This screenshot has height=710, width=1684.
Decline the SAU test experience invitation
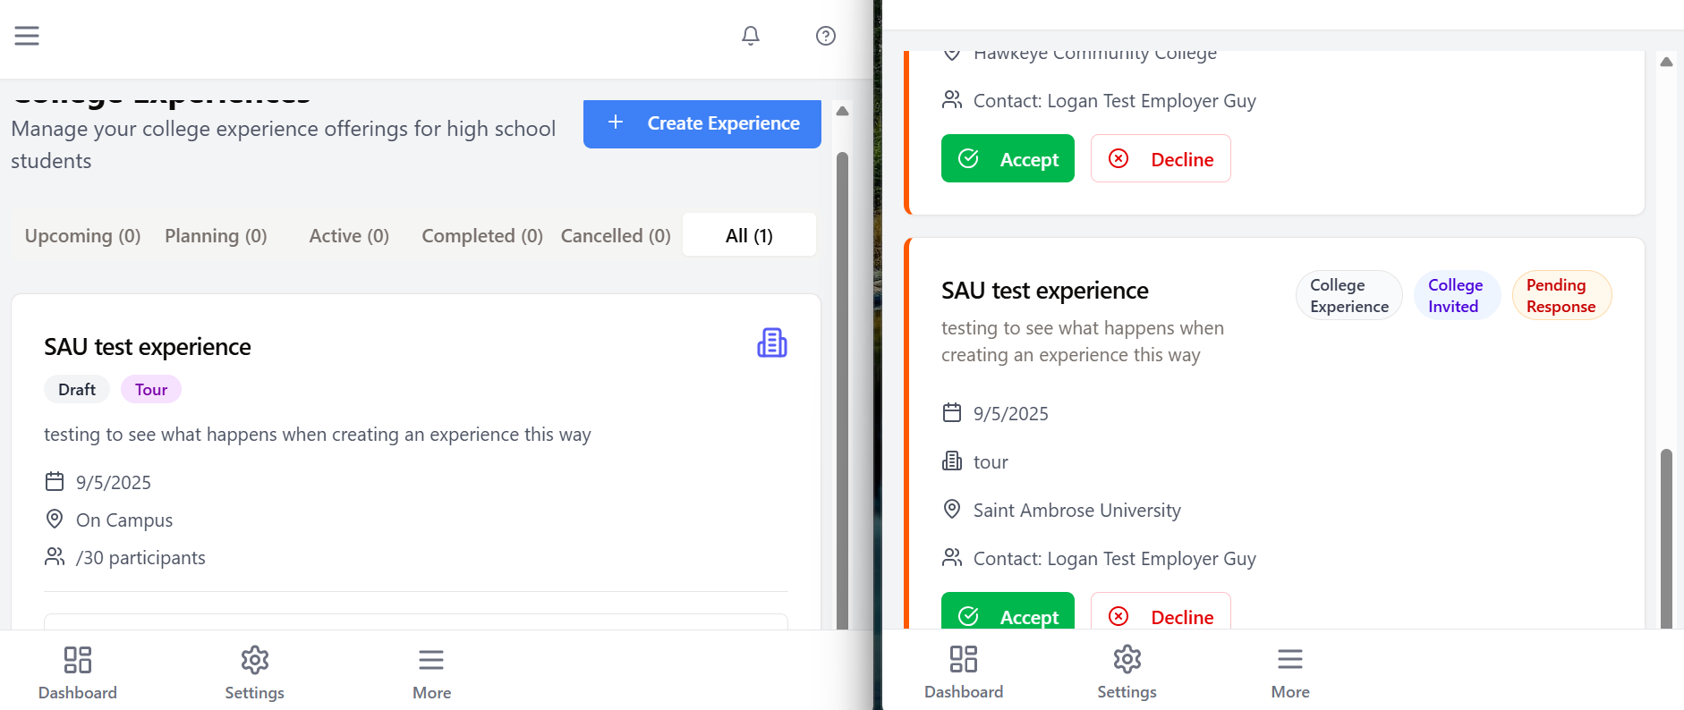[x=1161, y=615]
